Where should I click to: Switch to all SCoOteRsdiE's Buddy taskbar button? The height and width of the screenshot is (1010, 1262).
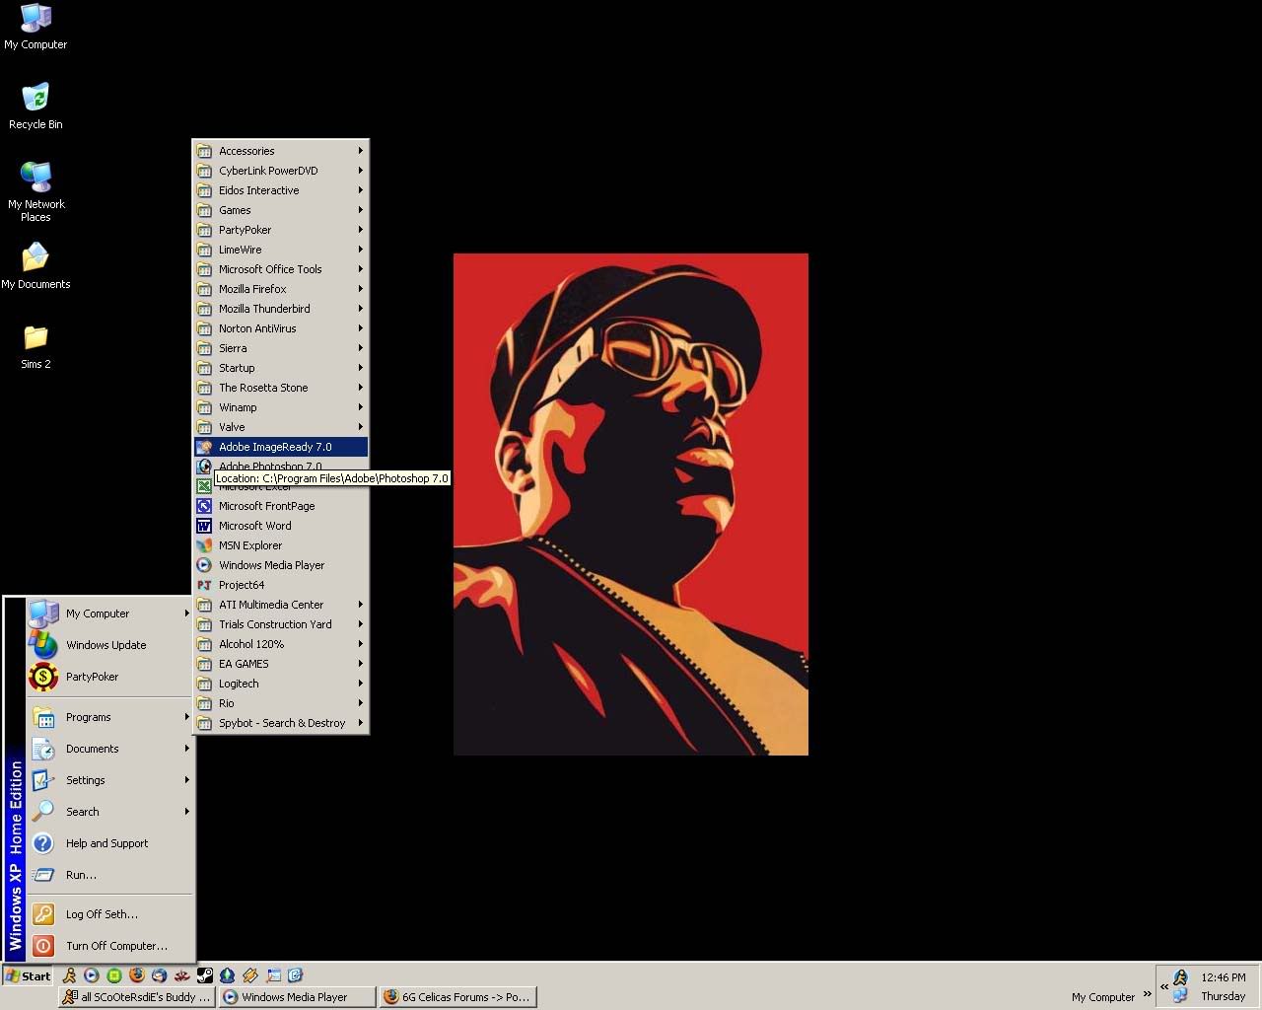tap(136, 997)
